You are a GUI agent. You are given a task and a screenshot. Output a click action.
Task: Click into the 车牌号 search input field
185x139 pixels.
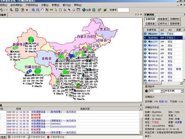click(123, 10)
